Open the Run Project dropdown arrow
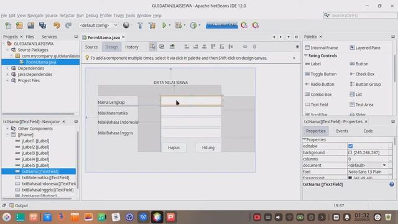 point(170,26)
